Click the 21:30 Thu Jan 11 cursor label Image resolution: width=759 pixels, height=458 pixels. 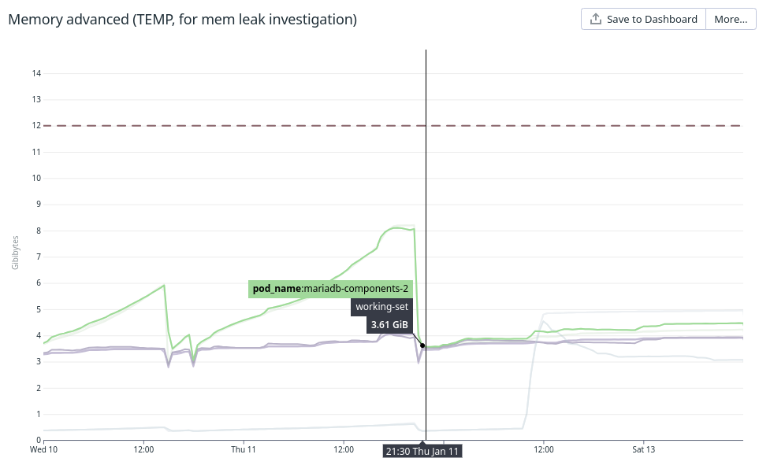click(x=422, y=451)
